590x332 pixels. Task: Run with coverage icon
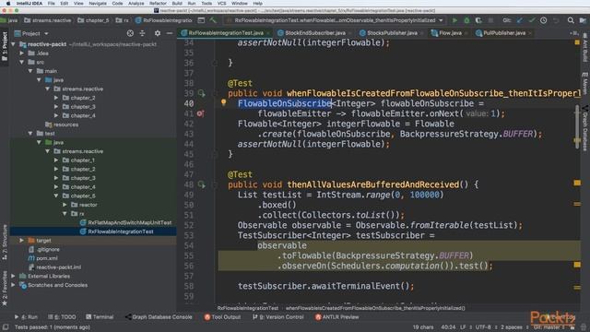478,20
